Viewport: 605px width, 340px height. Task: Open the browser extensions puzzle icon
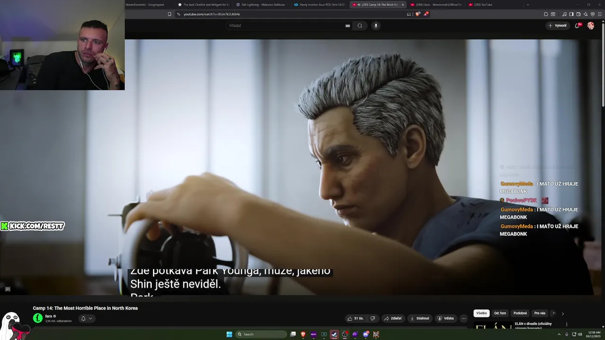click(x=546, y=14)
